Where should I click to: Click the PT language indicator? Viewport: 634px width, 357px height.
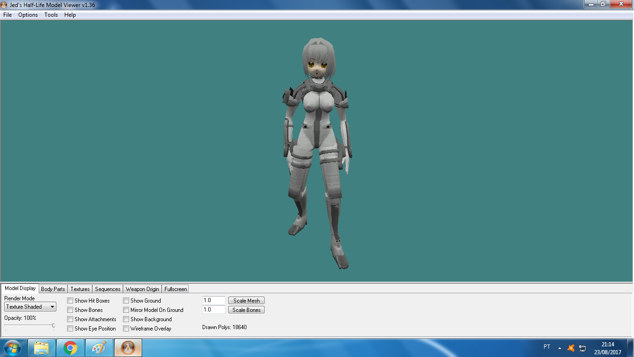coord(547,347)
